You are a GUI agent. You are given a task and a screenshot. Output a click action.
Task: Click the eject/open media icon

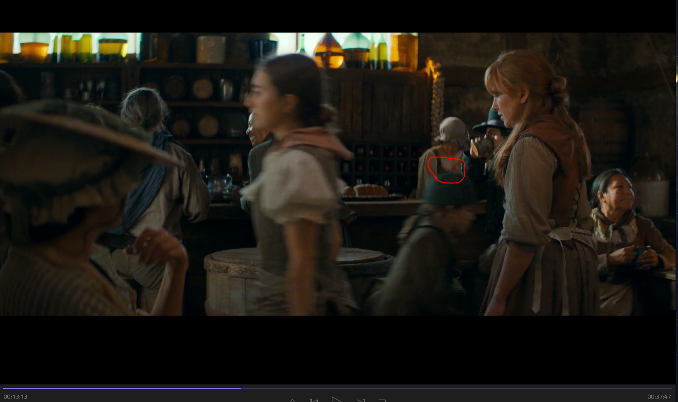point(292,401)
